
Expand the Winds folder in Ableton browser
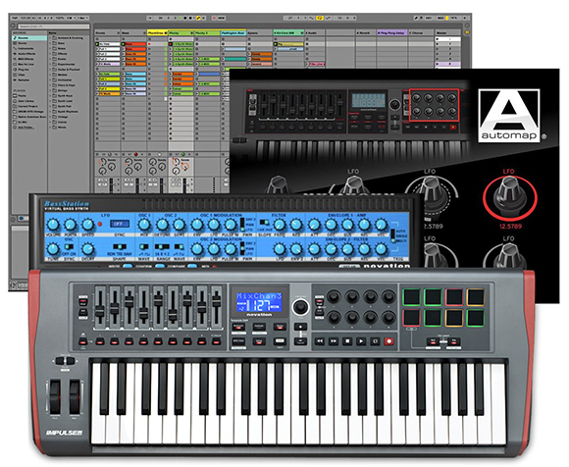(x=50, y=128)
